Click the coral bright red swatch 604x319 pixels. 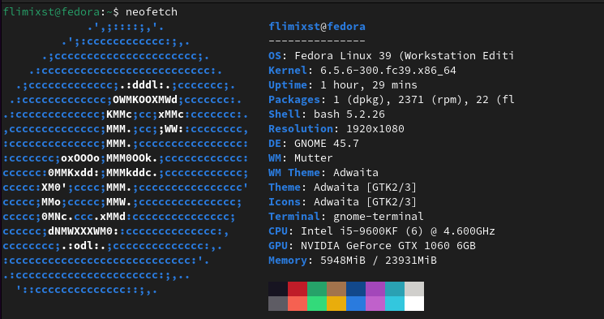pyautogui.click(x=298, y=304)
